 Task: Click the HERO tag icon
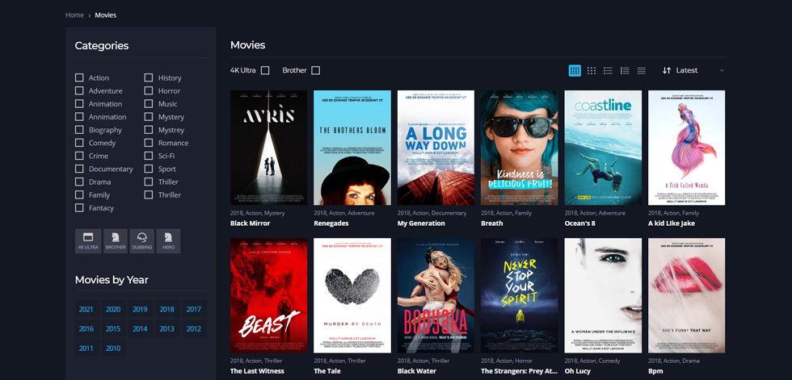168,241
